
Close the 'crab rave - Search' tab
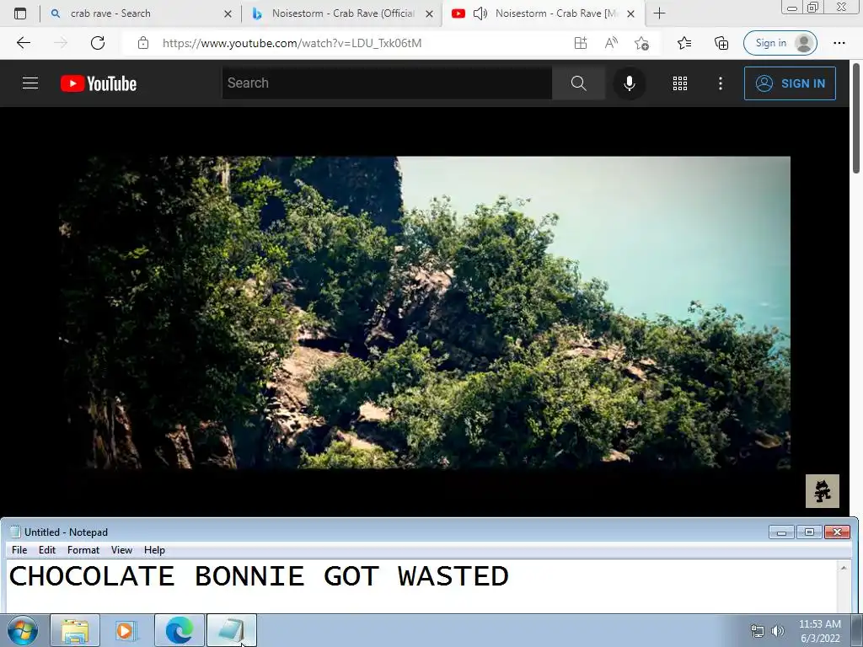pos(228,14)
